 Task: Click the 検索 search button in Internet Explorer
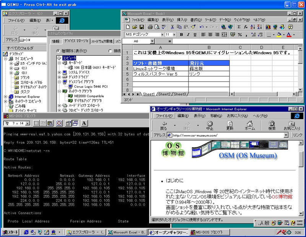[272, 126]
